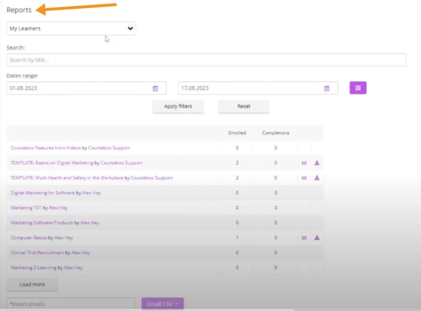421x311 pixels.
Task: Download report for Work Health and Safety course
Action: [317, 178]
